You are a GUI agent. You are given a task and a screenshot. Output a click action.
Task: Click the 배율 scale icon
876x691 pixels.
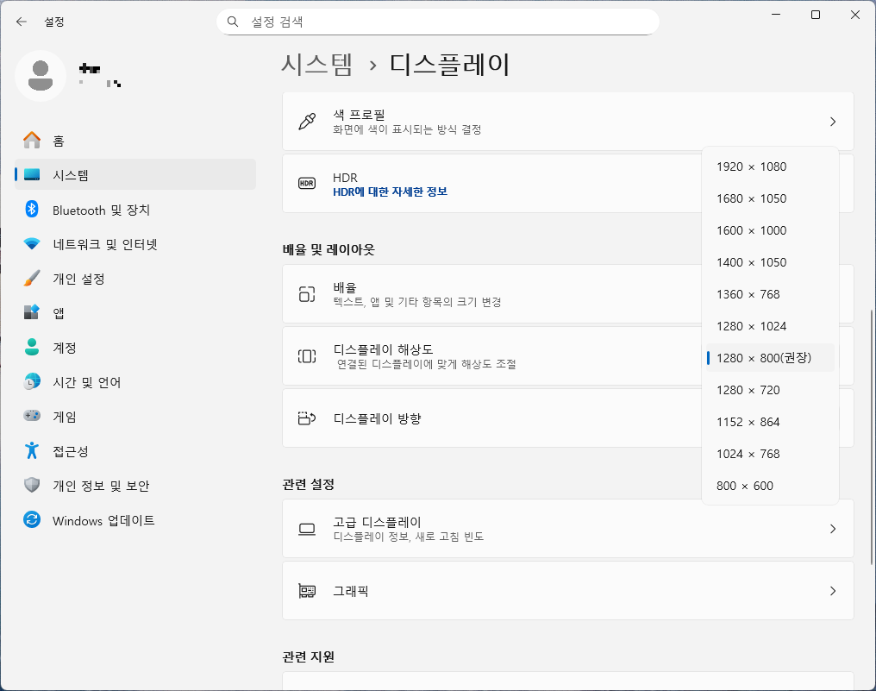pyautogui.click(x=307, y=294)
